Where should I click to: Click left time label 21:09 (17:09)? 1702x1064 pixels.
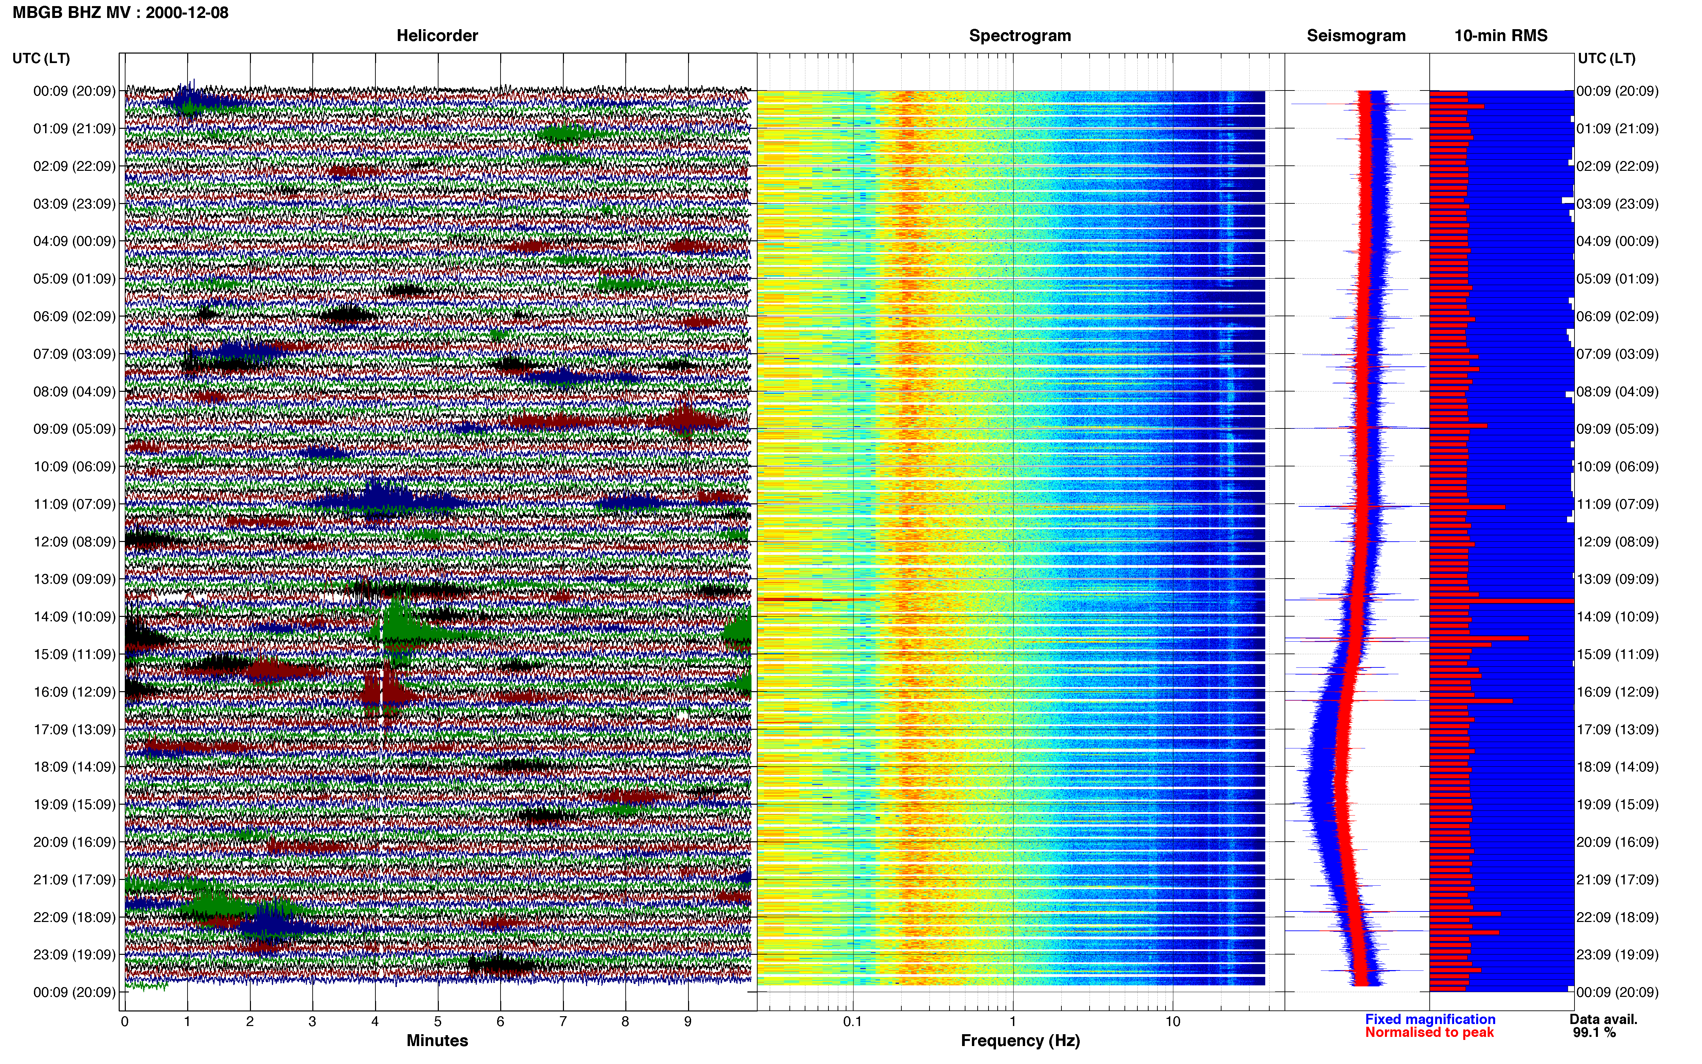[74, 880]
